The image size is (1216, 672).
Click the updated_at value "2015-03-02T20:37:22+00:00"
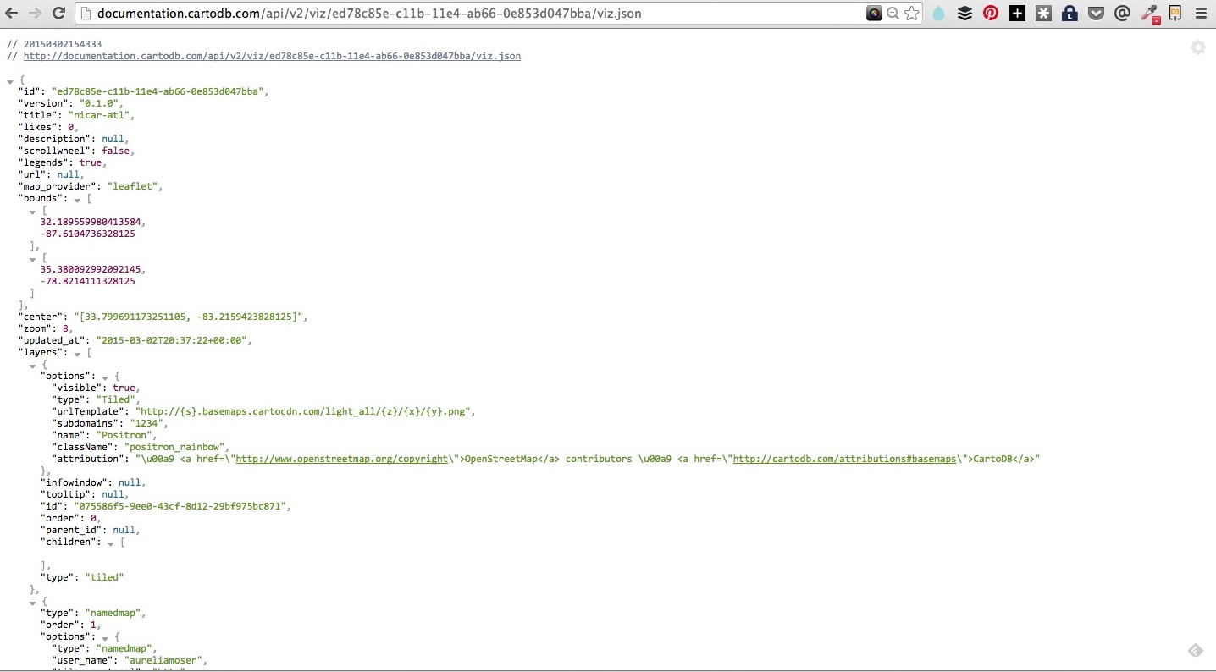(x=173, y=340)
